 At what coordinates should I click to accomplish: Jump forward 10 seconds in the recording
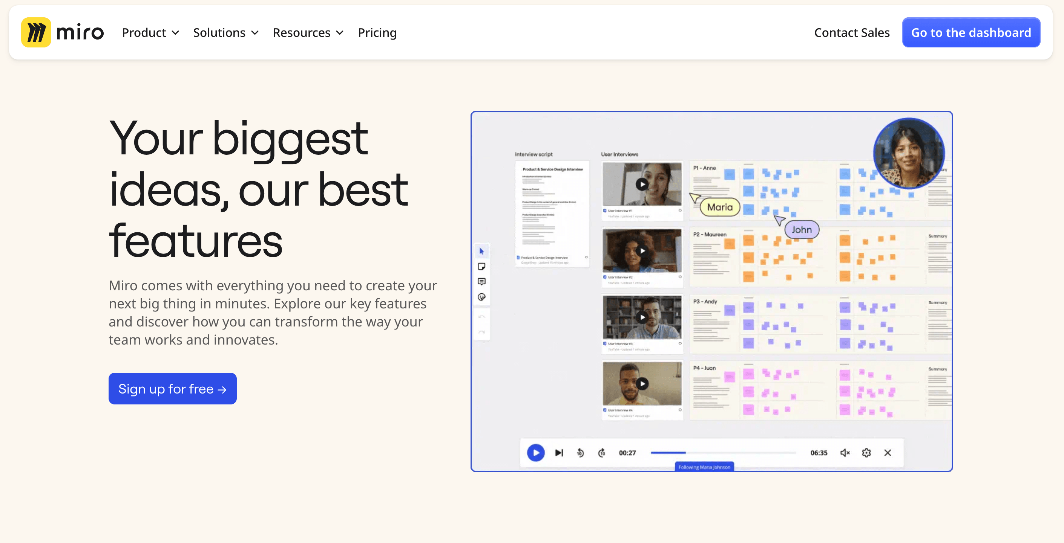[602, 453]
